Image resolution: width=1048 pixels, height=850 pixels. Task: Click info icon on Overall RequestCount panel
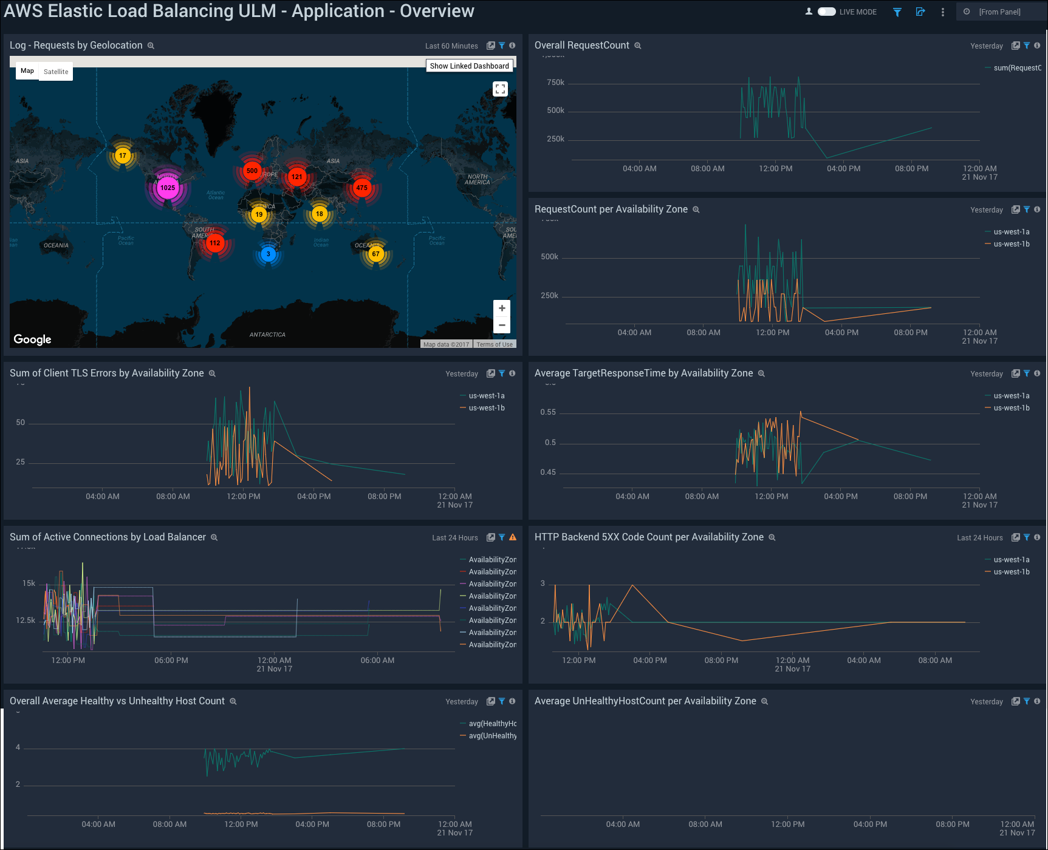pos(1037,46)
